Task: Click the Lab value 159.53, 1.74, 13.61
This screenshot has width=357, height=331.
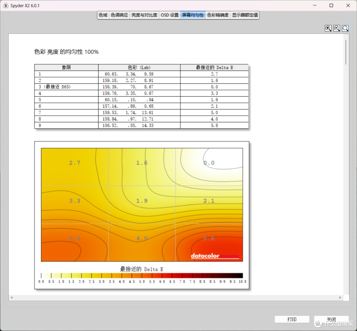Action: (x=128, y=112)
